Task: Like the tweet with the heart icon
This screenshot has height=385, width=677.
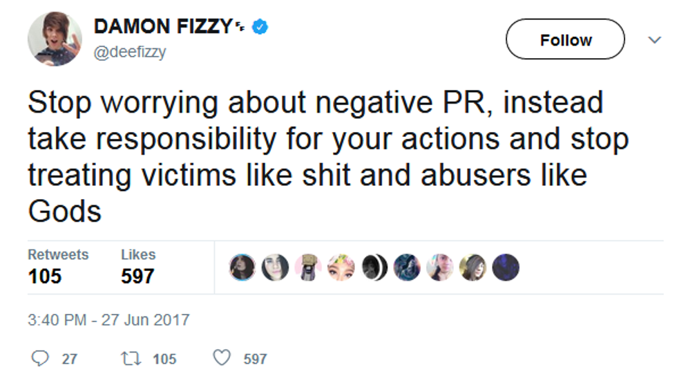Action: tap(221, 359)
